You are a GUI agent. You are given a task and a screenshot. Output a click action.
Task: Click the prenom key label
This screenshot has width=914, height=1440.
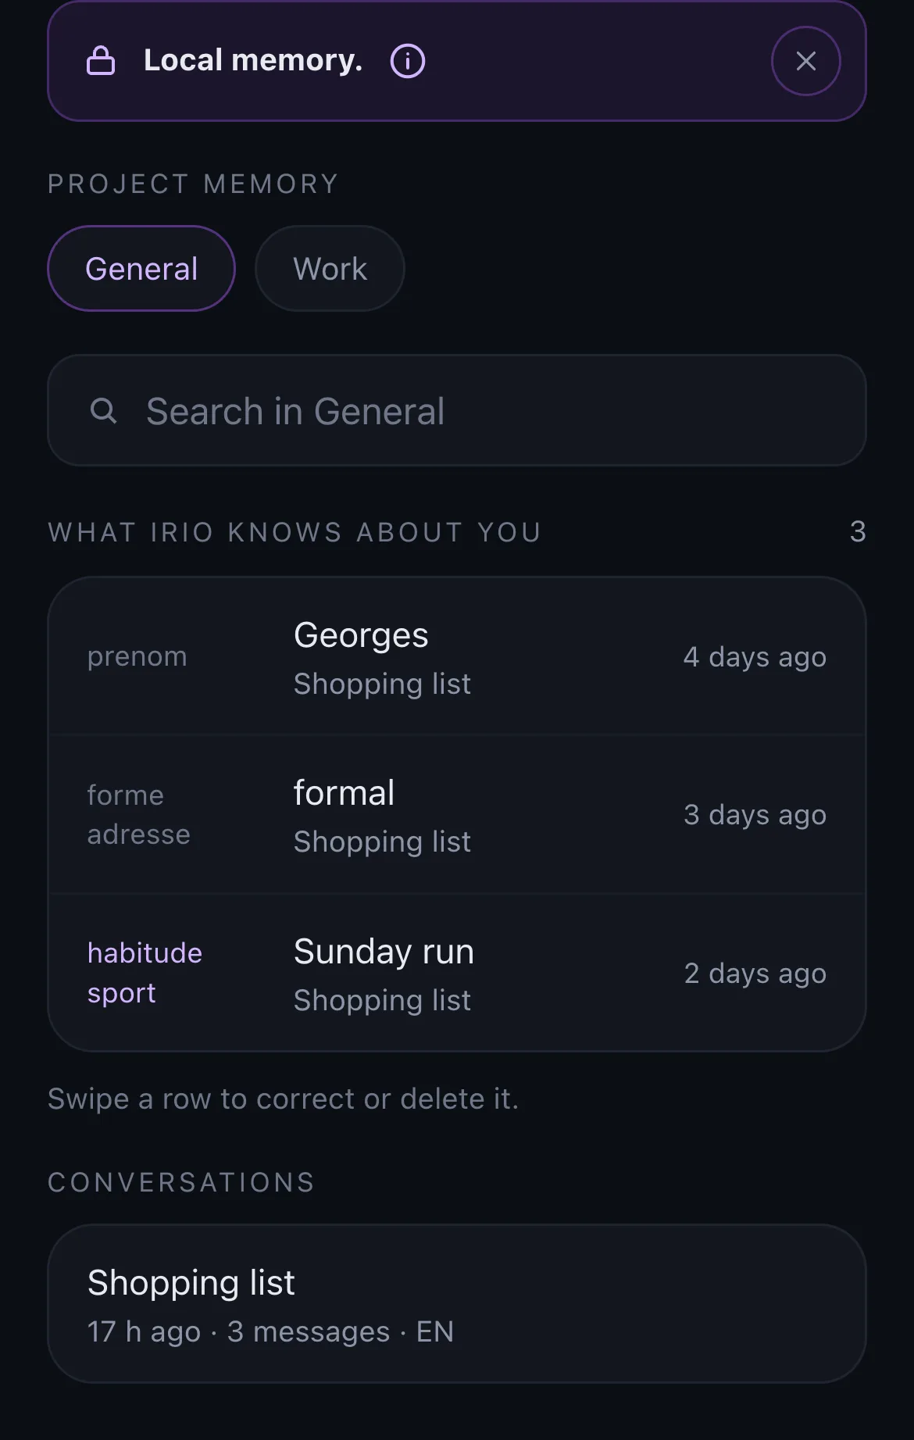(x=137, y=656)
